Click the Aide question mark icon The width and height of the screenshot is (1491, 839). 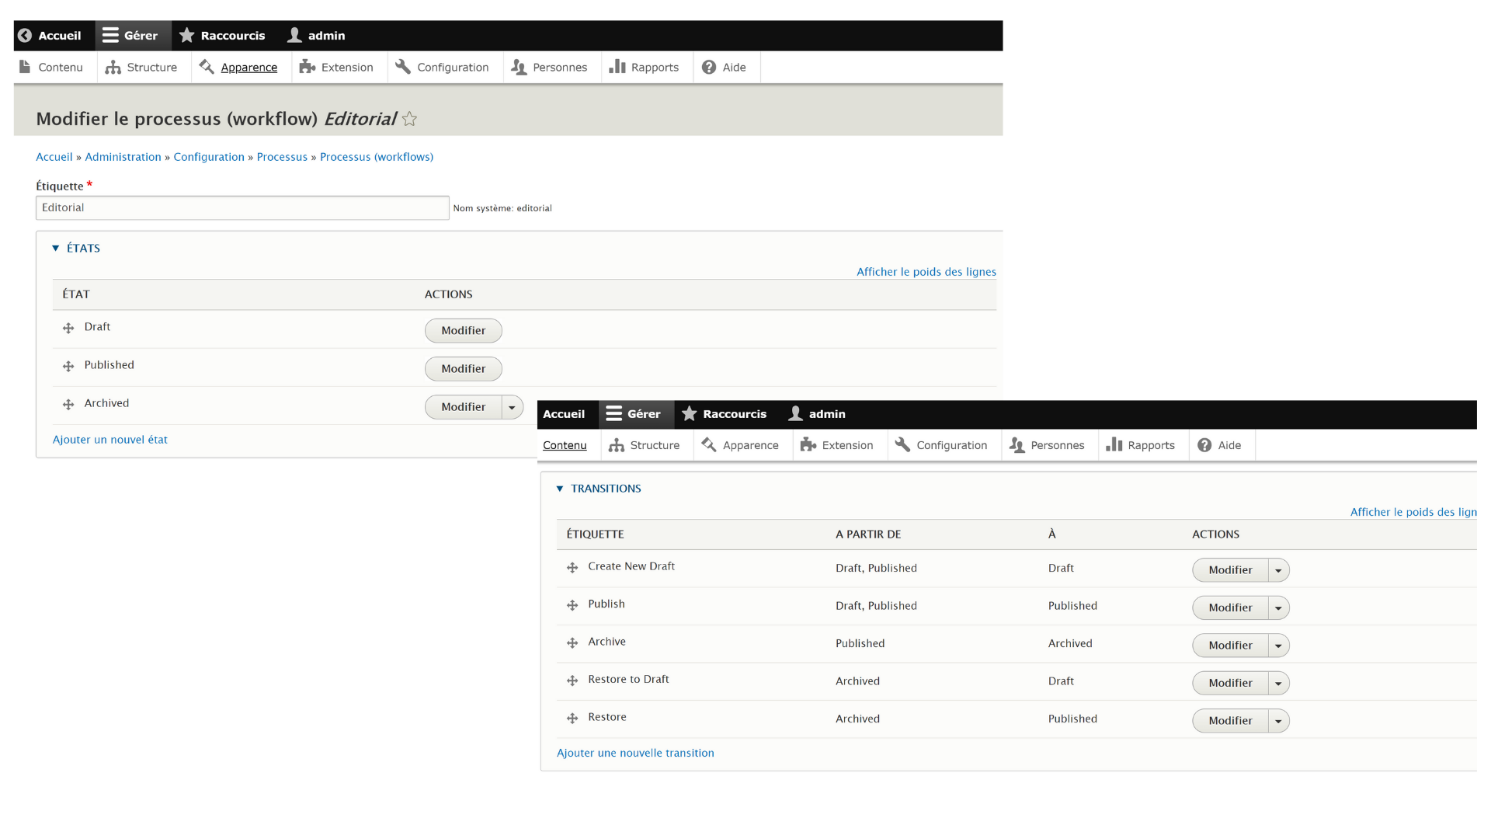point(707,67)
